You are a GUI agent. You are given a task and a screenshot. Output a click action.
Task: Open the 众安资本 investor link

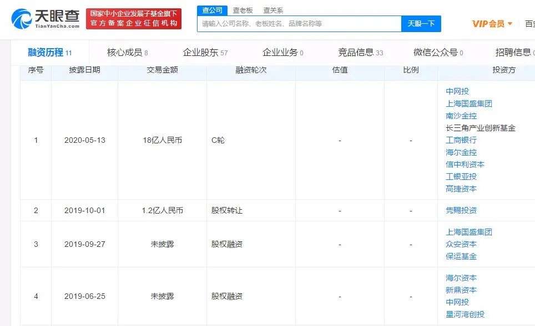point(461,244)
